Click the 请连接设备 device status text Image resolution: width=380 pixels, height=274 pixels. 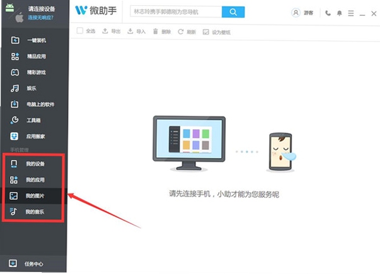[x=42, y=9]
